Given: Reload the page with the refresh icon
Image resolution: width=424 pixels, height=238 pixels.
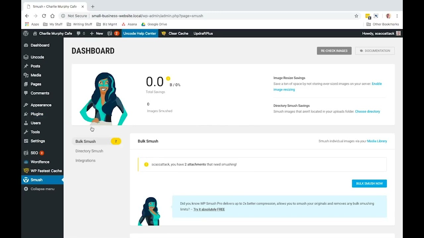Looking at the screenshot, I should (x=44, y=16).
